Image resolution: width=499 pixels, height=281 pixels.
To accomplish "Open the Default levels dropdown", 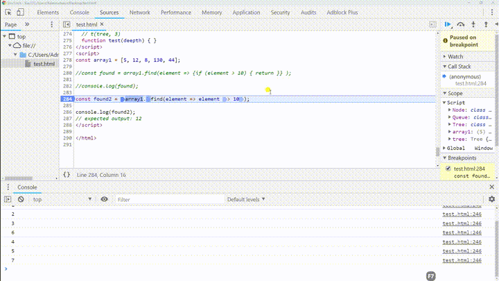I will tap(246, 199).
